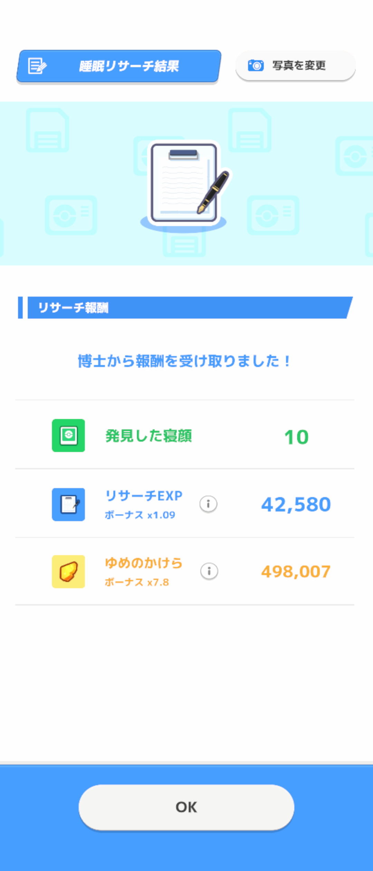The height and width of the screenshot is (871, 373).
Task: Tap the sleep styles count 10
Action: 296,437
